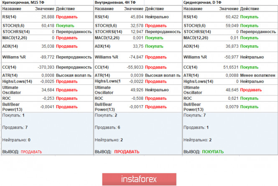Click Bull/Bear Power value -0,0017
Screen dimensions: 278x186
coord(136,107)
